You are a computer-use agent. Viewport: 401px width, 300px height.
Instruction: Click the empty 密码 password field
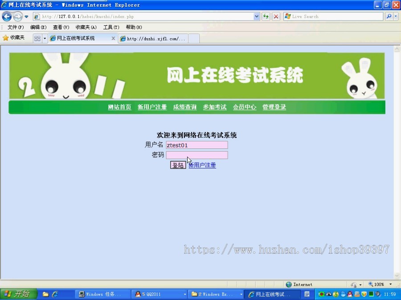(197, 155)
